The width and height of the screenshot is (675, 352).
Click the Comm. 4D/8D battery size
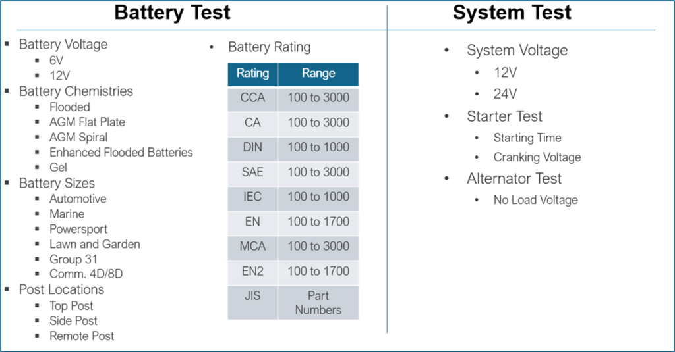point(86,274)
